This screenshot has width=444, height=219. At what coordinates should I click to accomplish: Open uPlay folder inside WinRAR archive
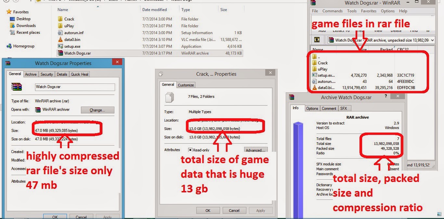pos(322,69)
